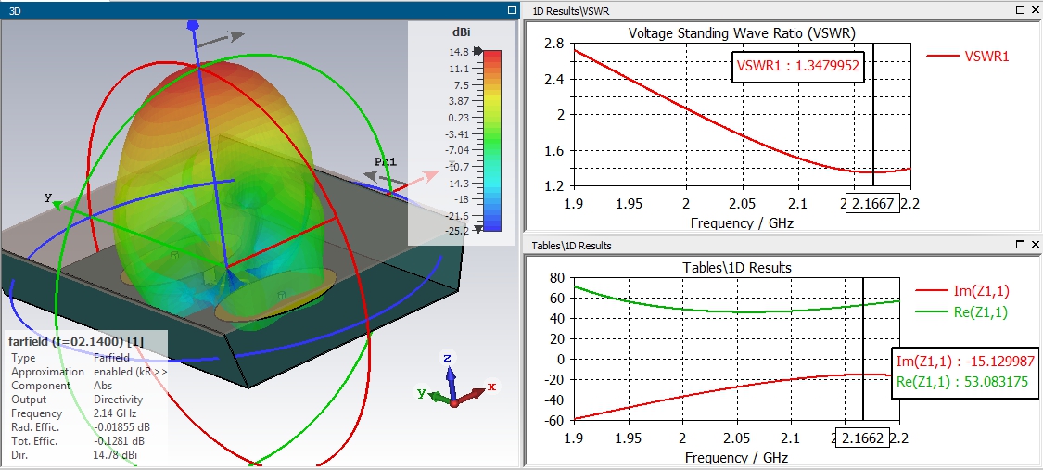Click the Approximation enabled info row
Viewport: 1043px width, 470px height.
coord(89,373)
